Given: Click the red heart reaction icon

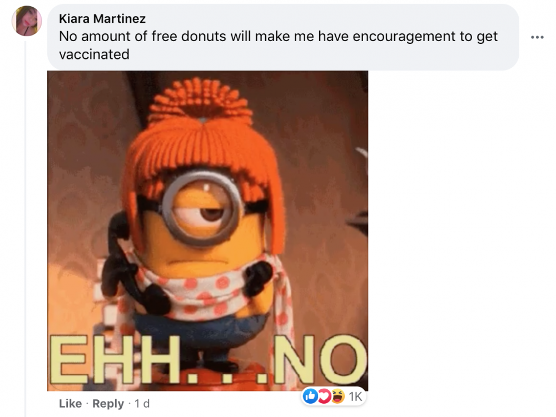Looking at the screenshot, I should [324, 396].
